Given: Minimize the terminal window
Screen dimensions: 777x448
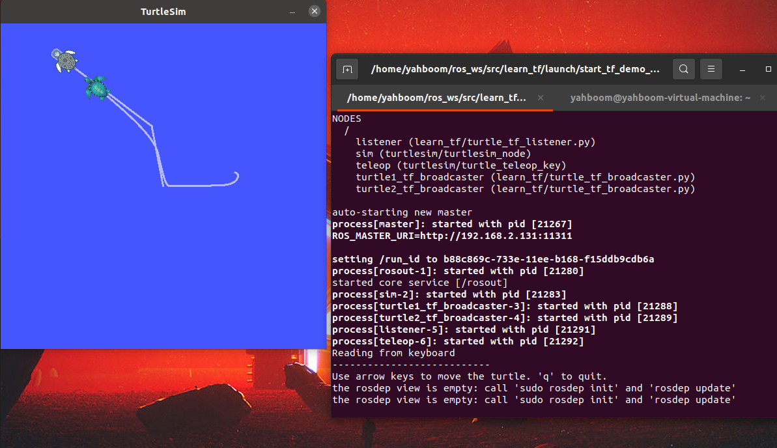Looking at the screenshot, I should [742, 70].
